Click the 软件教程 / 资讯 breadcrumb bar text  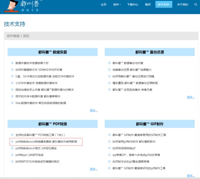tap(18, 36)
